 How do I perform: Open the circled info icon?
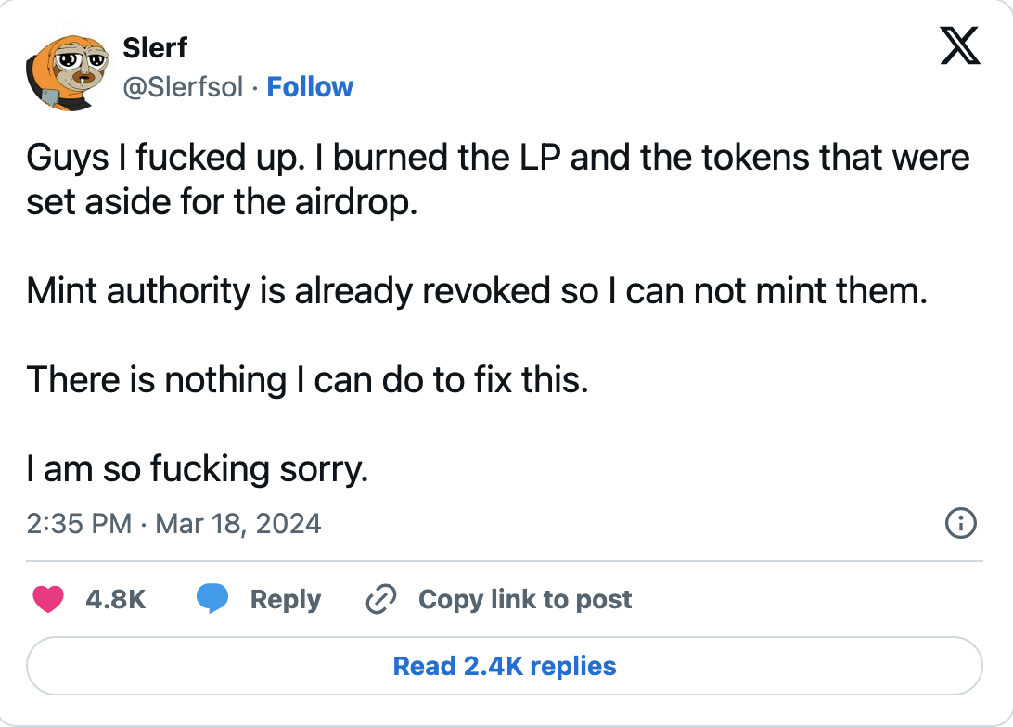tap(962, 523)
